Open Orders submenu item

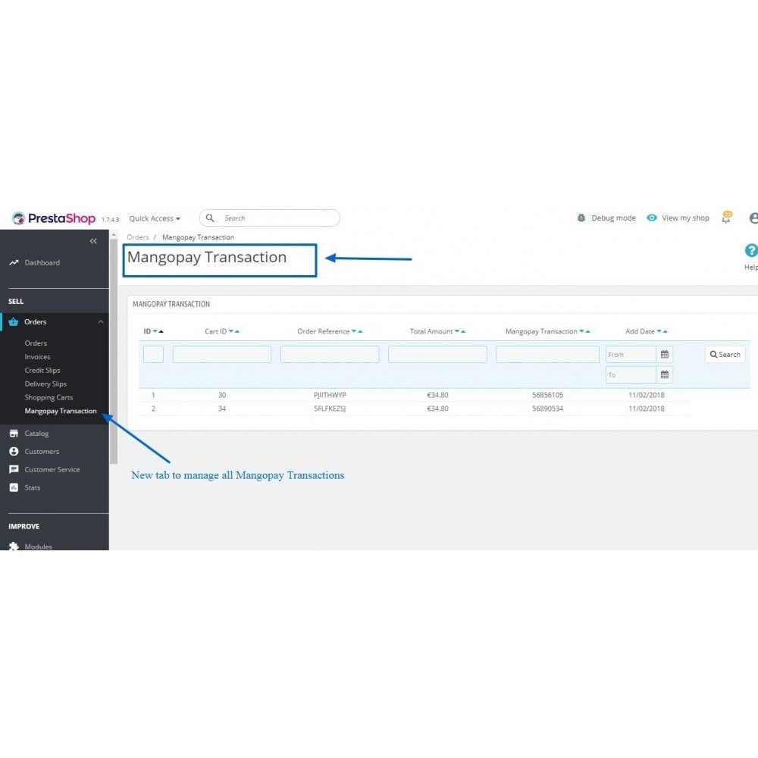coord(36,343)
